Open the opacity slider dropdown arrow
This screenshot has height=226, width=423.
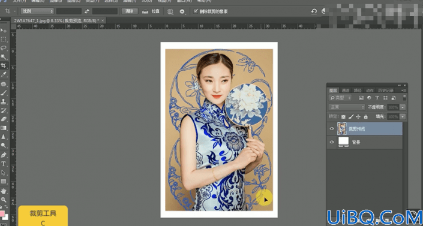[x=403, y=107]
